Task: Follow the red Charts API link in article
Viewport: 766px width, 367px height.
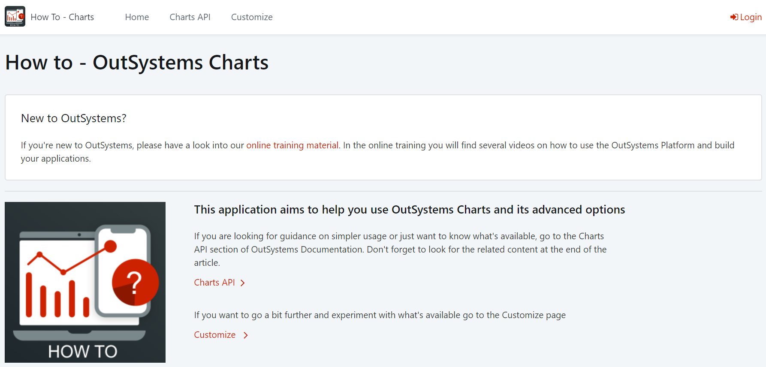Action: 214,283
